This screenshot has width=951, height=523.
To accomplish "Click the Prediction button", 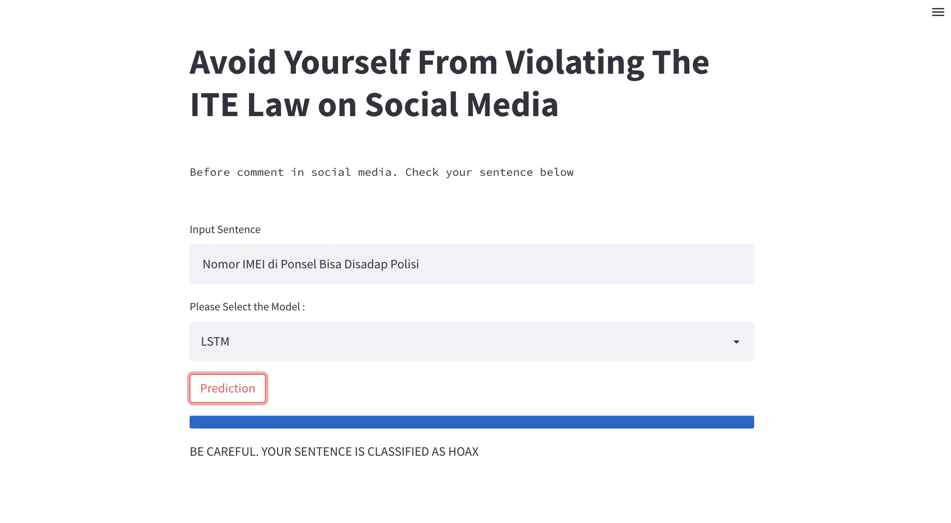I will tap(227, 388).
